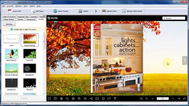This screenshot has width=189, height=106.
Task: Click the Customize button
Action: [x=24, y=98]
